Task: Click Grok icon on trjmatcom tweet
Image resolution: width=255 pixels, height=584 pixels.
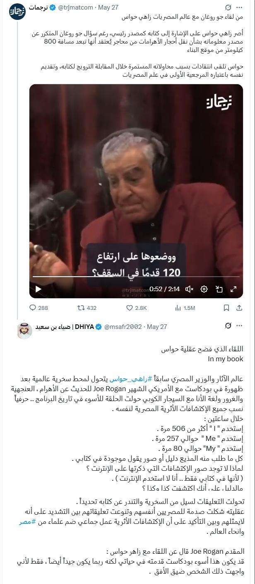Action: coord(228,7)
